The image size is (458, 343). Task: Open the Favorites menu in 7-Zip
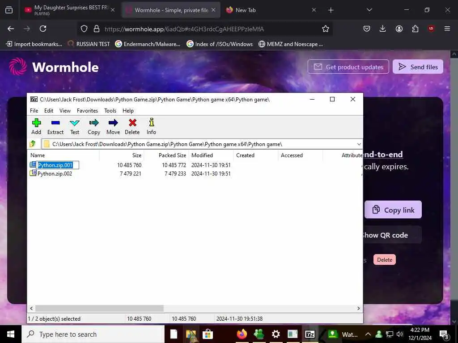point(87,111)
